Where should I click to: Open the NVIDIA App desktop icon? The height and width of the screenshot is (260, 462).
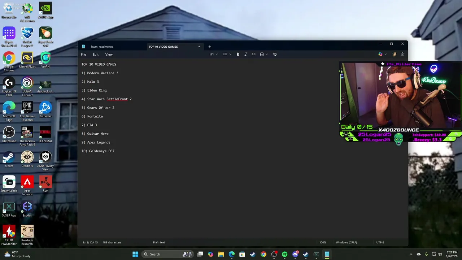(x=45, y=12)
